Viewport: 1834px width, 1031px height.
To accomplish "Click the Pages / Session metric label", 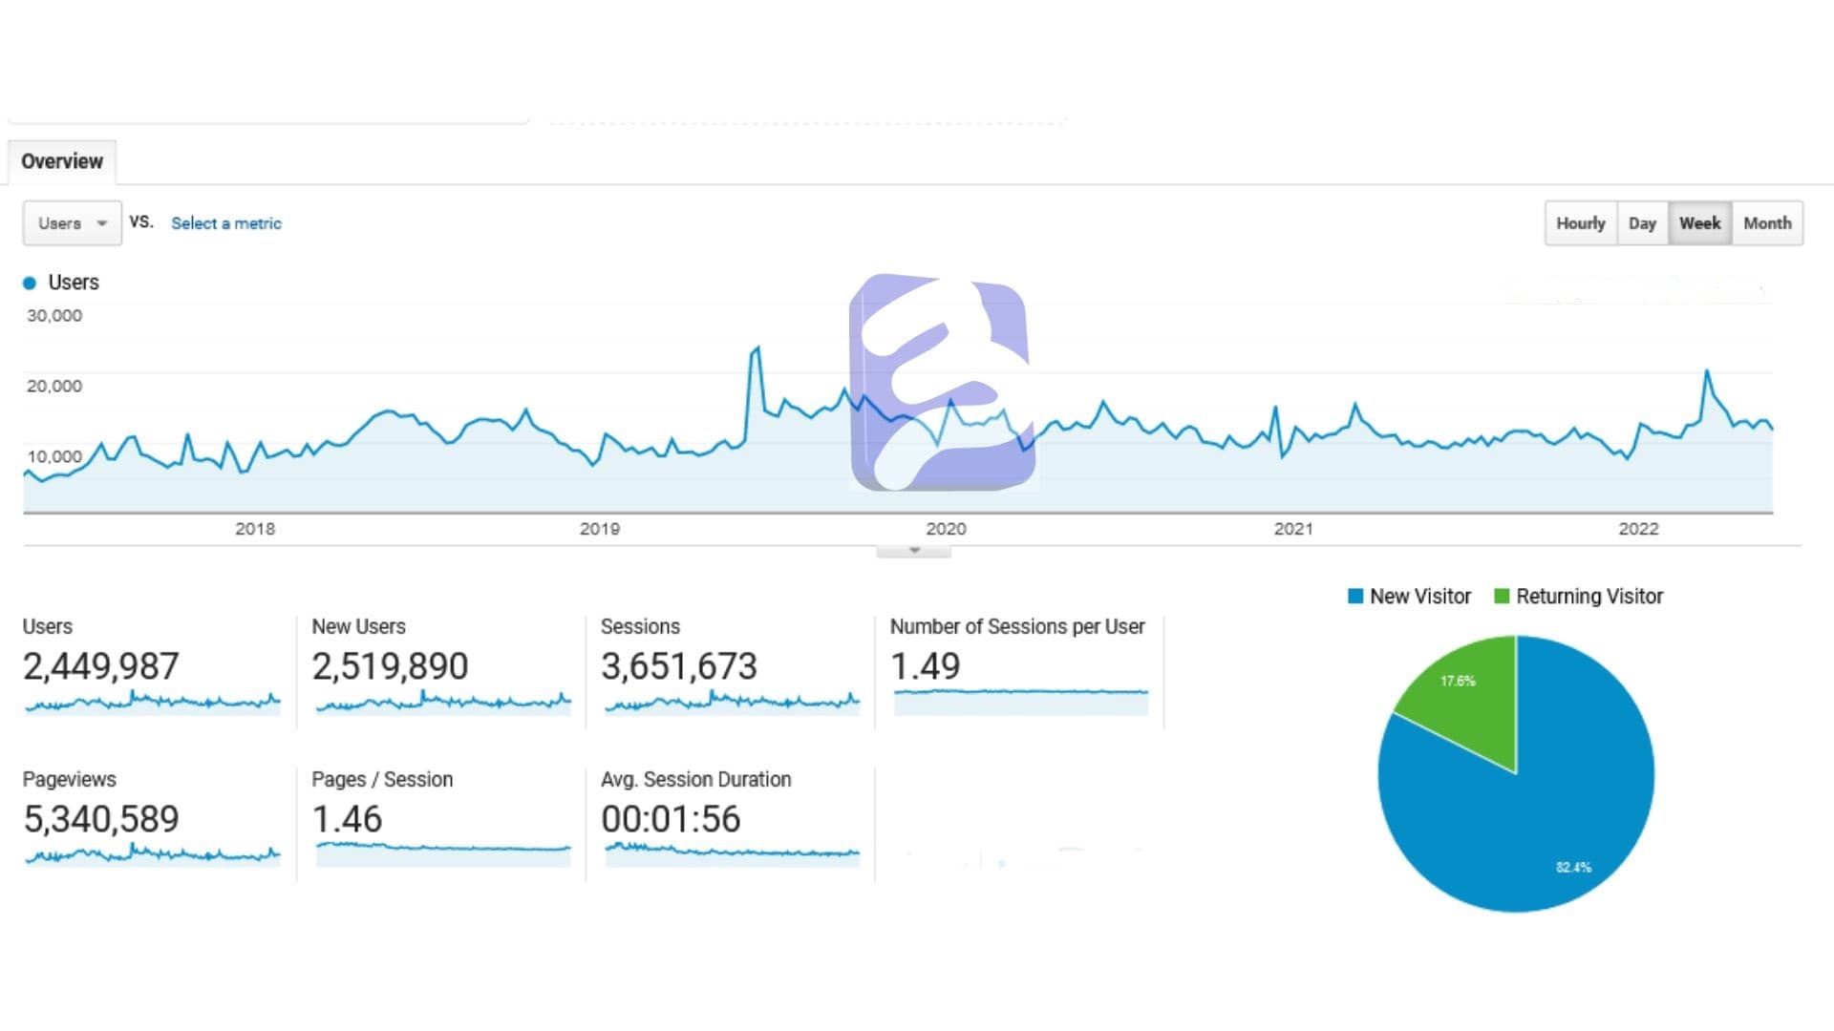I will (x=382, y=780).
